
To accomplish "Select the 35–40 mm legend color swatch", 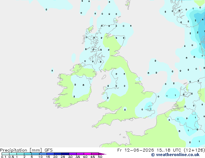I will point(80,154).
